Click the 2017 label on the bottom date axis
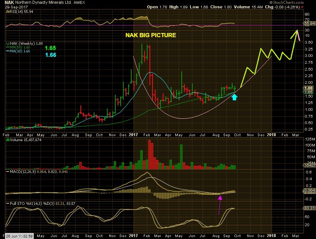The image size is (316, 239). [134, 236]
